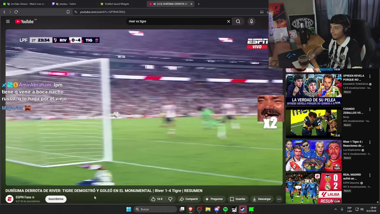Click the browser address bar URL
The height and width of the screenshot is (214, 380).
coord(102,12)
